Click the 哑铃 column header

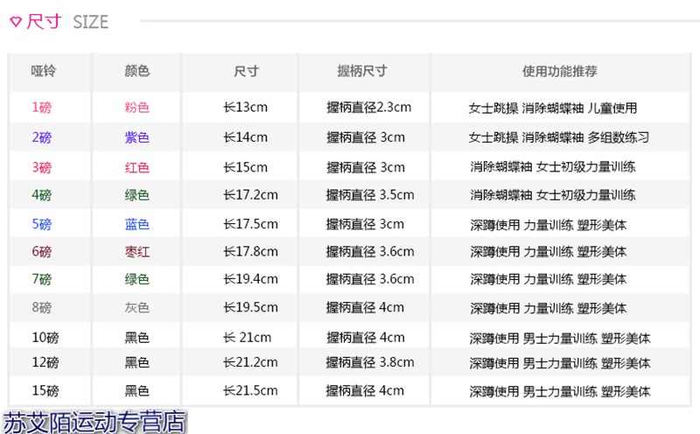click(42, 72)
